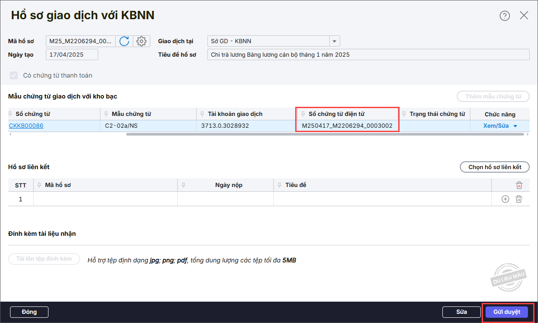Click the Ngày tạo date field

(x=72, y=55)
